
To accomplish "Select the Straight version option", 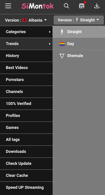I will (x=79, y=32).
